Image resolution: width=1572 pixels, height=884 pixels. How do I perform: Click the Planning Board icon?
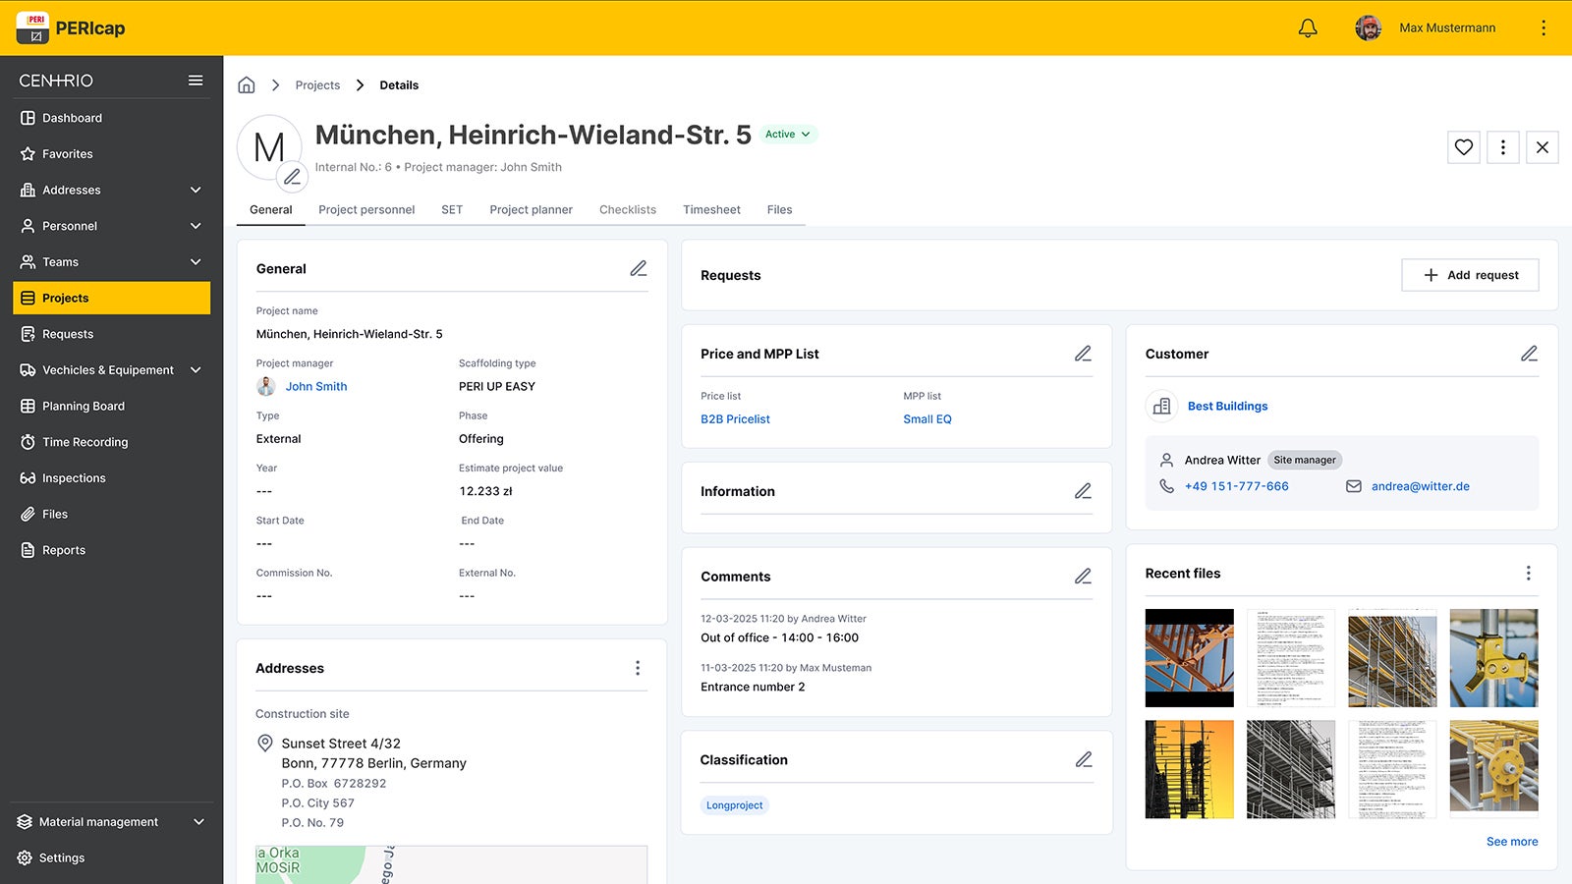point(28,406)
